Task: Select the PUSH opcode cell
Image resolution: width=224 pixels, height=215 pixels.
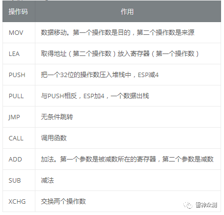Action: coord(19,75)
